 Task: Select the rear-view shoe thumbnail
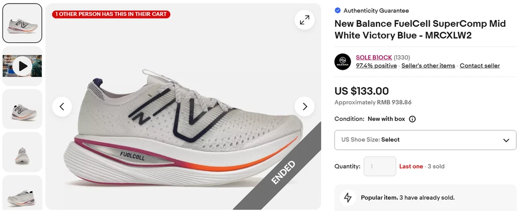pos(22,152)
